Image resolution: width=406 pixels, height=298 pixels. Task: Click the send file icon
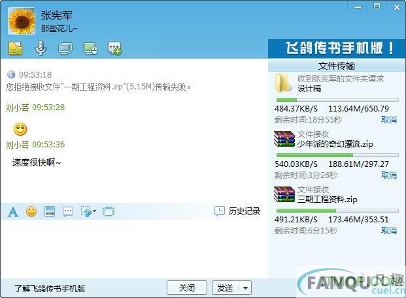click(x=16, y=48)
